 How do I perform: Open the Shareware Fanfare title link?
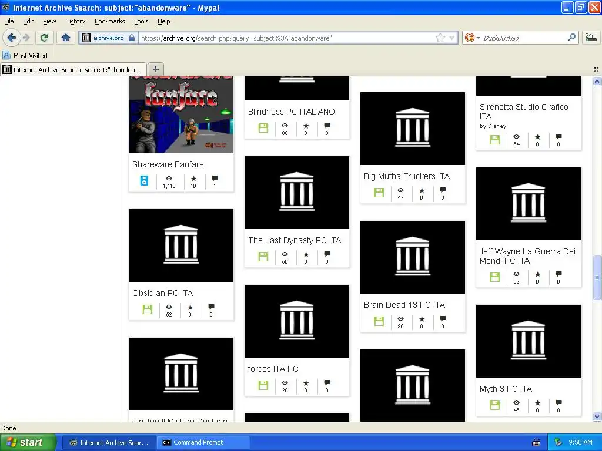pos(168,164)
